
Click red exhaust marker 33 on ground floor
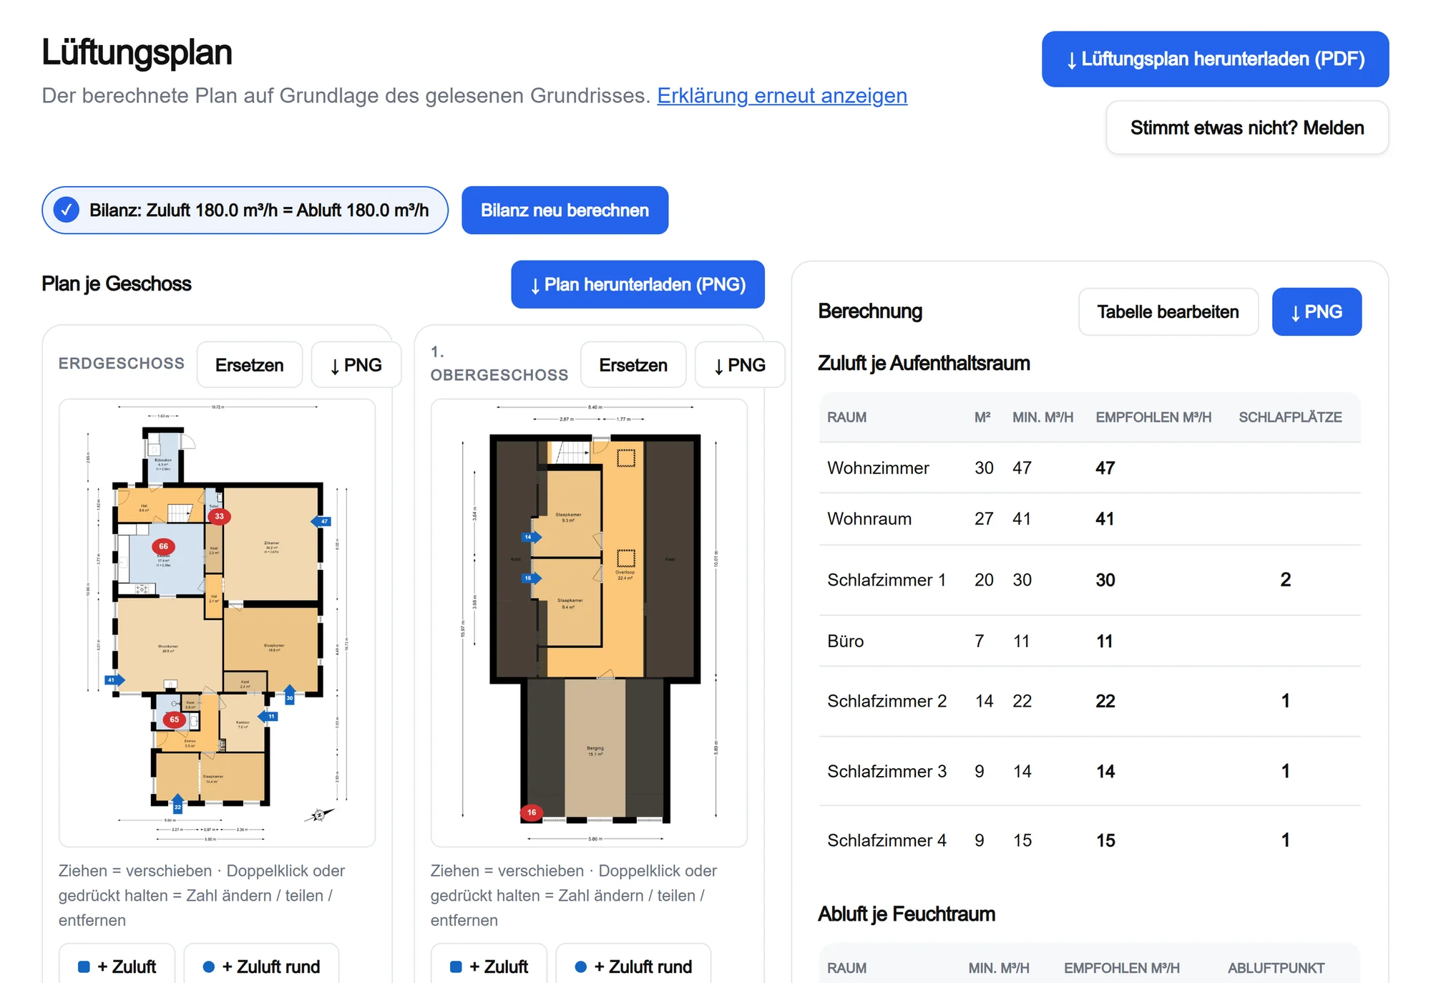pyautogui.click(x=219, y=516)
